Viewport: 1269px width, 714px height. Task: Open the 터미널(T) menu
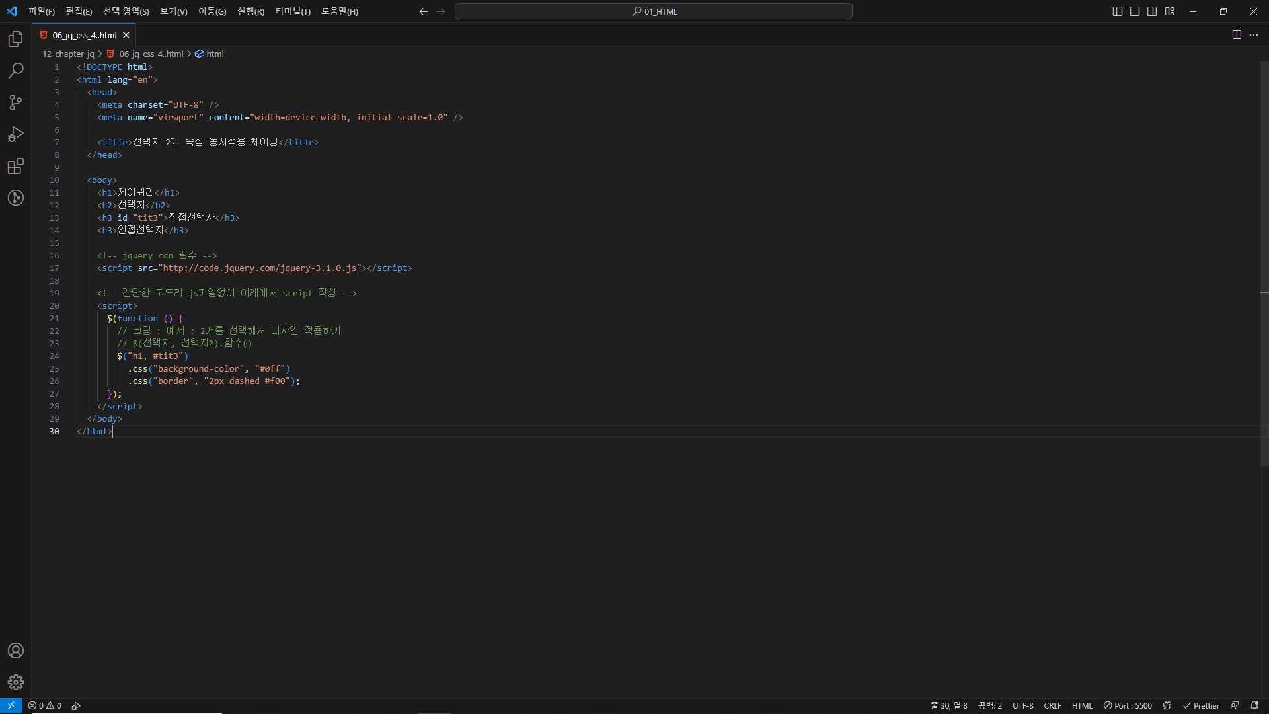coord(293,11)
